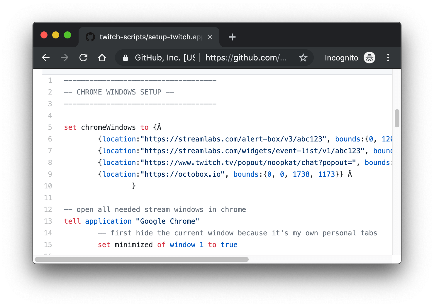
Task: Click the vertical page scrollbar thumb
Action: coord(397,118)
